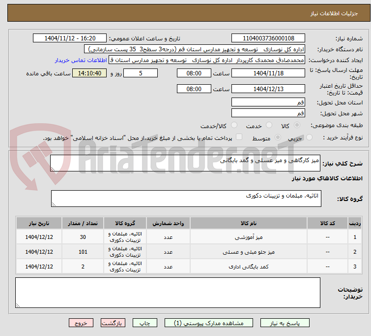Click the استان محل تحویل field
This screenshot has height=336, width=371.
click(x=268, y=102)
